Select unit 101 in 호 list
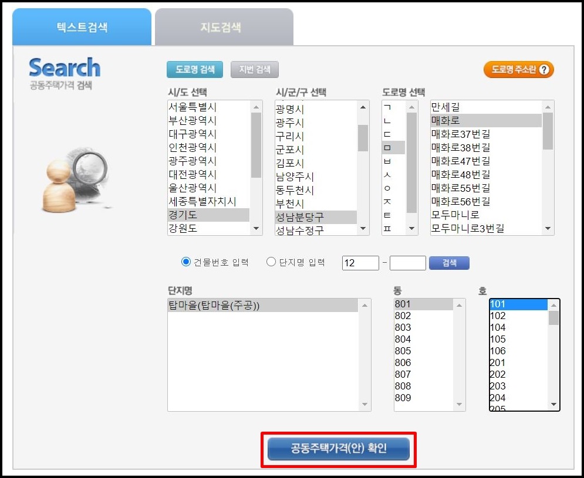Image resolution: width=584 pixels, height=478 pixels. 518,304
